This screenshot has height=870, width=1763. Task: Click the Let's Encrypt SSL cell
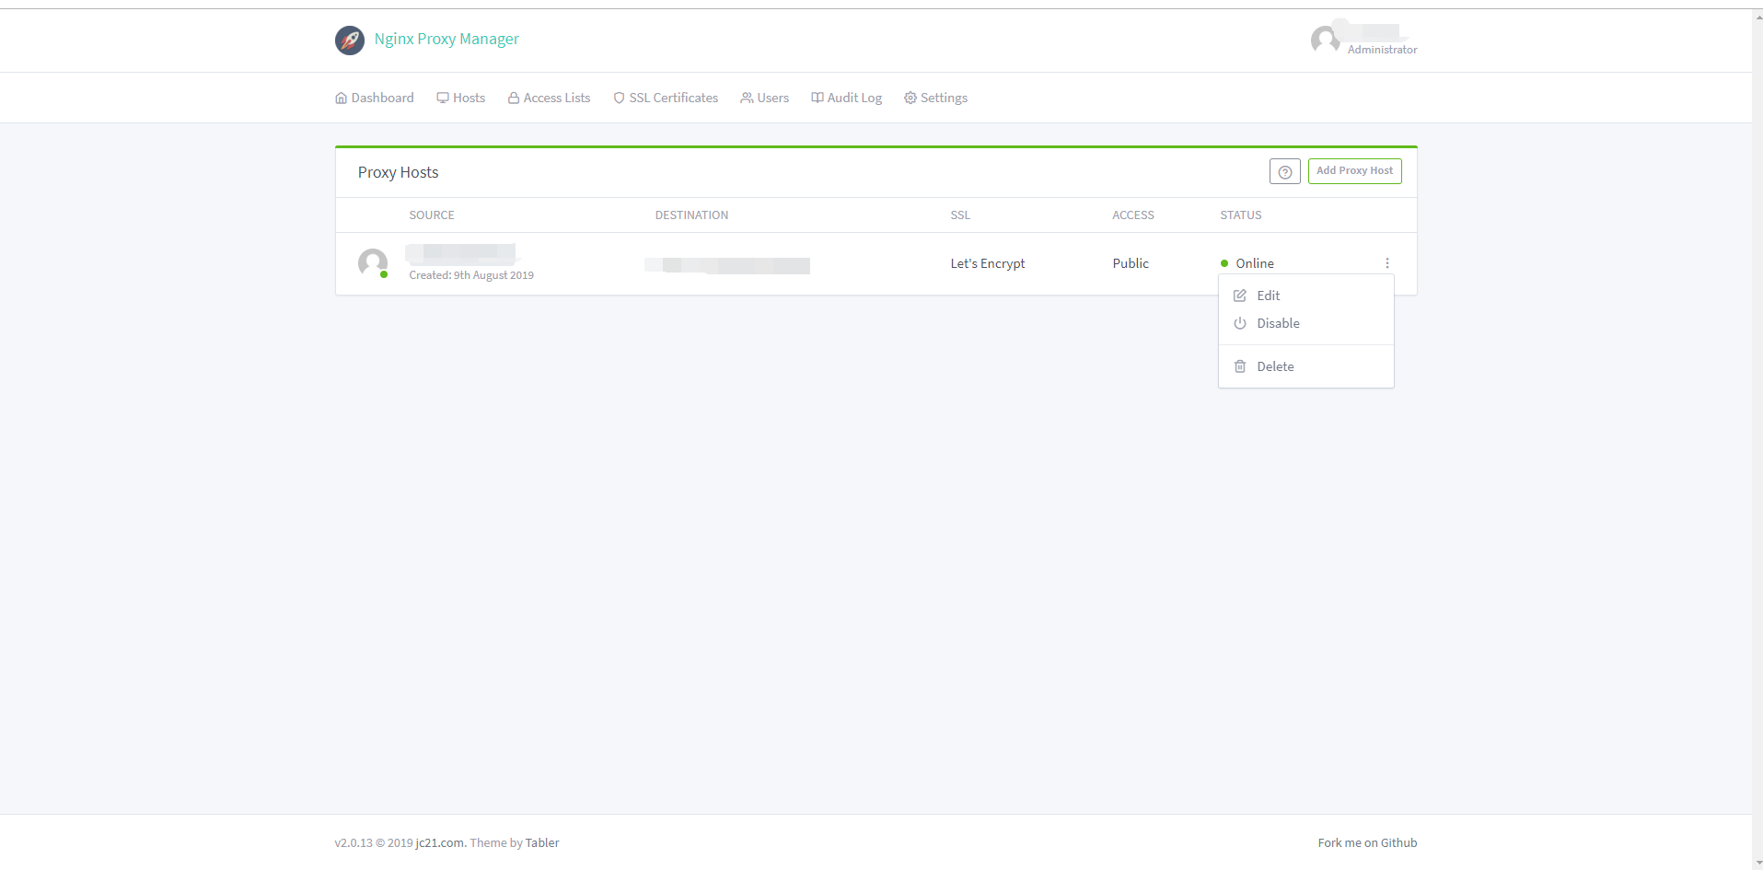click(x=988, y=263)
